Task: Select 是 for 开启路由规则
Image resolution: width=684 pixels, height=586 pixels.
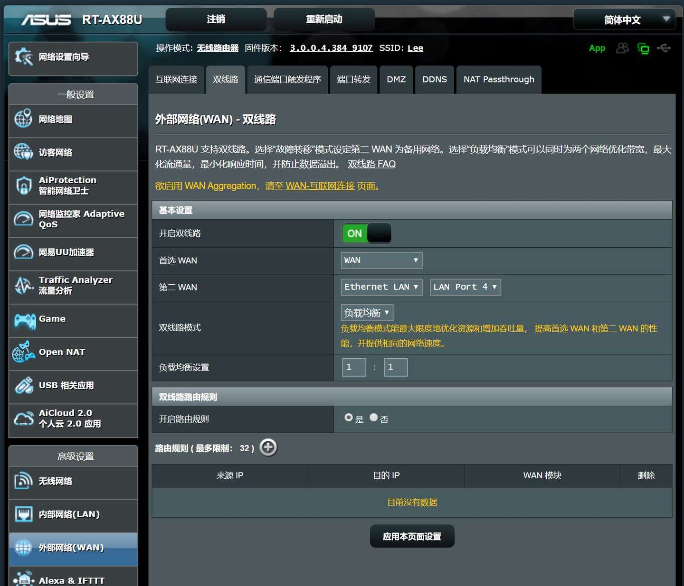Action: tap(349, 418)
